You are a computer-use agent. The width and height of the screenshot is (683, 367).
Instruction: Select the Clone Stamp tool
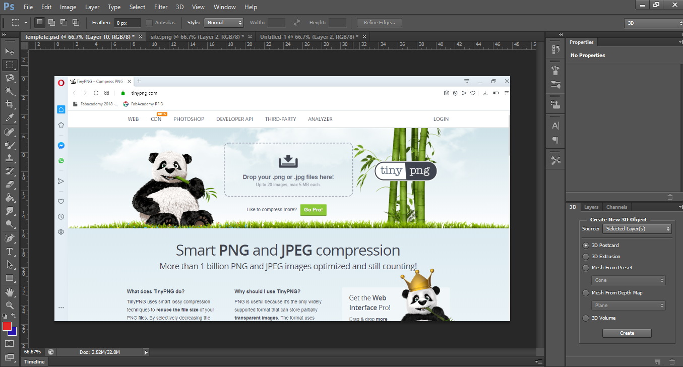pyautogui.click(x=10, y=158)
